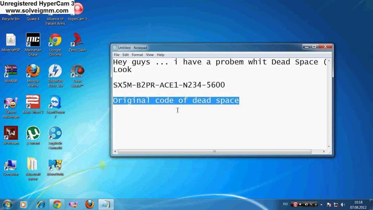
Task: Open the Format menu in Notepad
Action: click(x=137, y=55)
